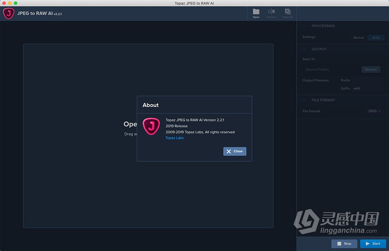
Task: Click the Browse button for Save To
Action: [x=371, y=69]
